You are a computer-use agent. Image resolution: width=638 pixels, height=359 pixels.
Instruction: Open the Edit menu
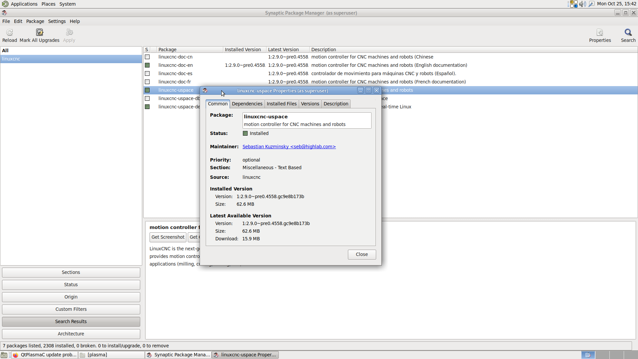tap(18, 21)
